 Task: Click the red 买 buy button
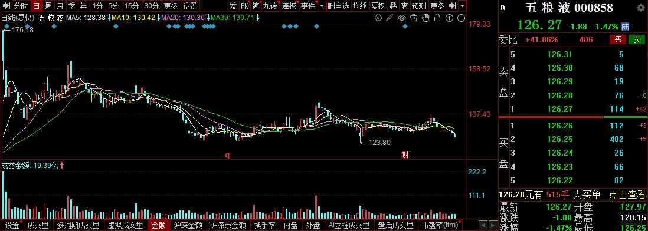618,39
